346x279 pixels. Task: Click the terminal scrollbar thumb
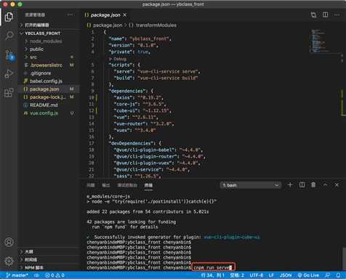tap(344, 259)
